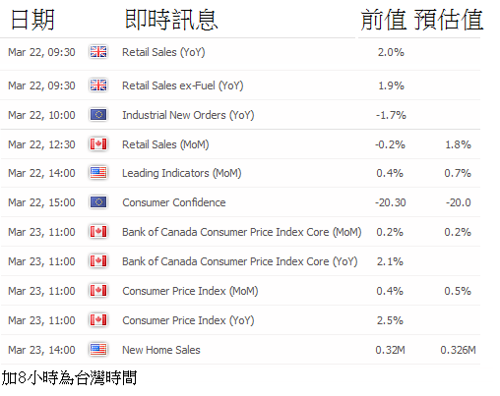This screenshot has width=500, height=396.
Task: Click Canada flag beside Retail Sales (MoM)
Action: coord(98,144)
